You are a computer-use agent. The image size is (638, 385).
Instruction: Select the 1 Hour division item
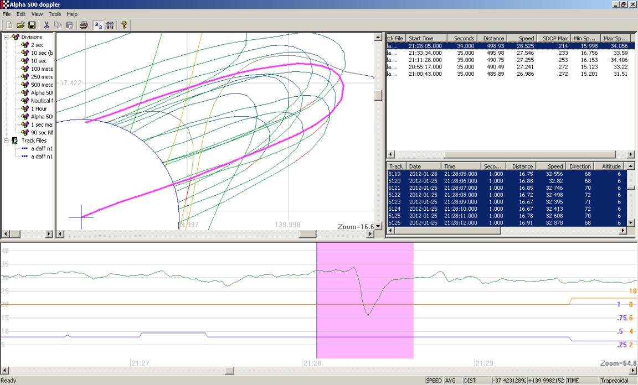pos(38,109)
